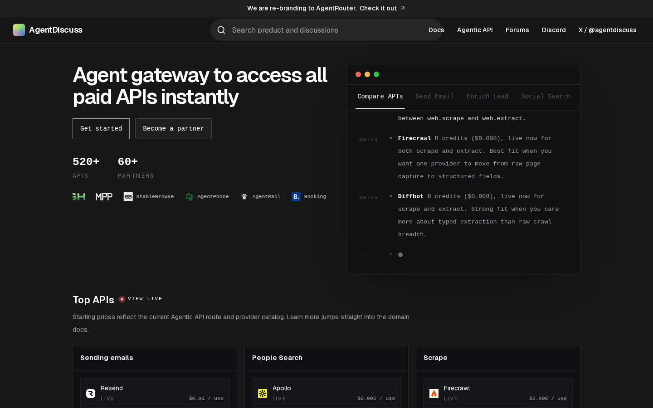Click the AgentPhone partner icon

pos(190,197)
